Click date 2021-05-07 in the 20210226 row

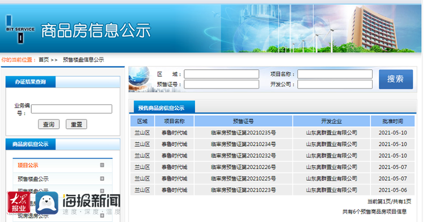point(393,167)
